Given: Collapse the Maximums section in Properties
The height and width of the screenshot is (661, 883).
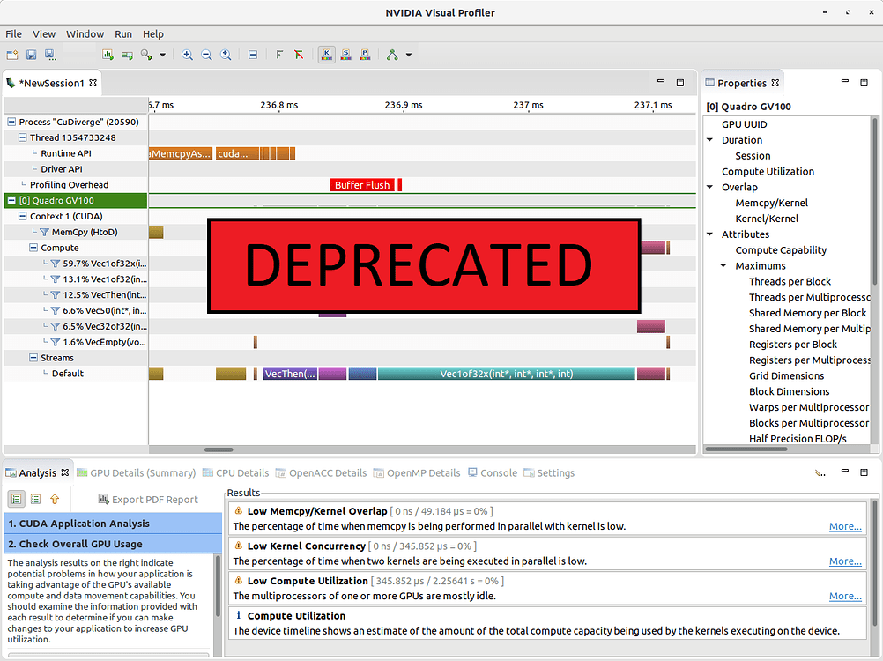Looking at the screenshot, I should 724,265.
